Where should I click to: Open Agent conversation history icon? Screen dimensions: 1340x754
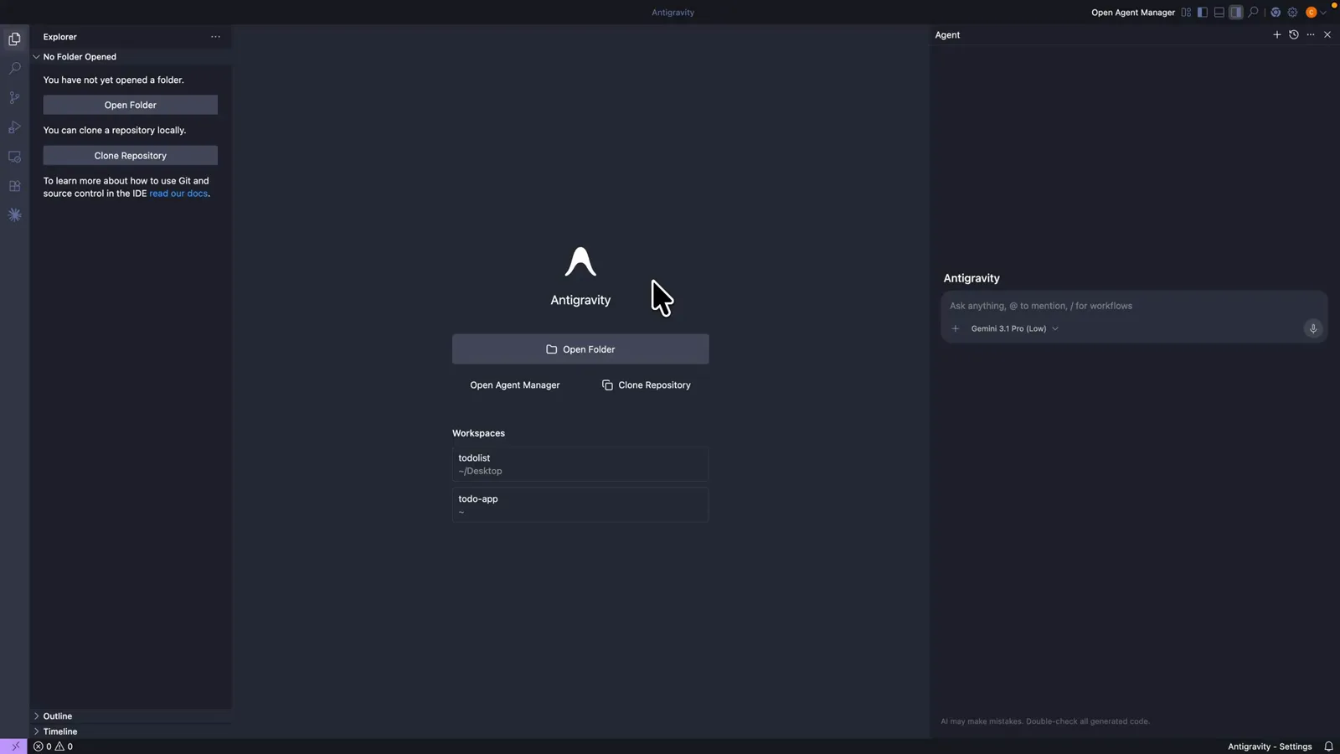(1294, 35)
